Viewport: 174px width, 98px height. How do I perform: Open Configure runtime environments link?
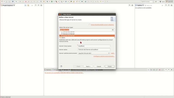coord(104,56)
